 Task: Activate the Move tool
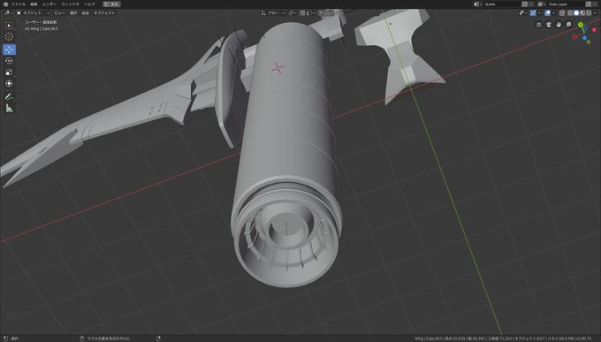(9, 49)
